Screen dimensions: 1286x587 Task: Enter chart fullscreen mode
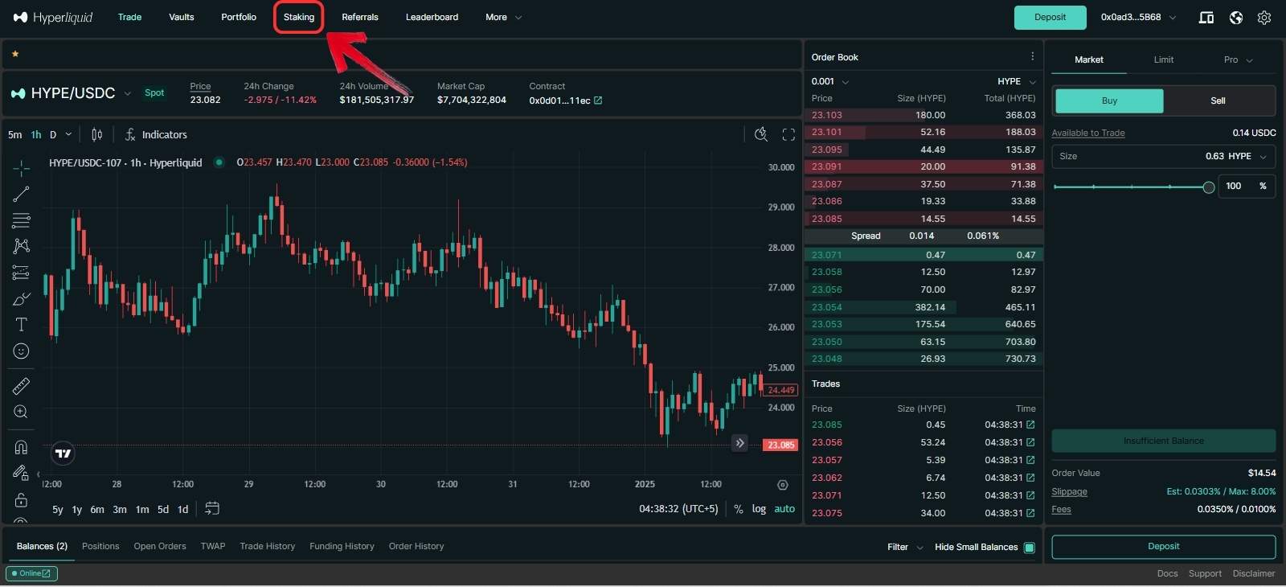pyautogui.click(x=788, y=134)
